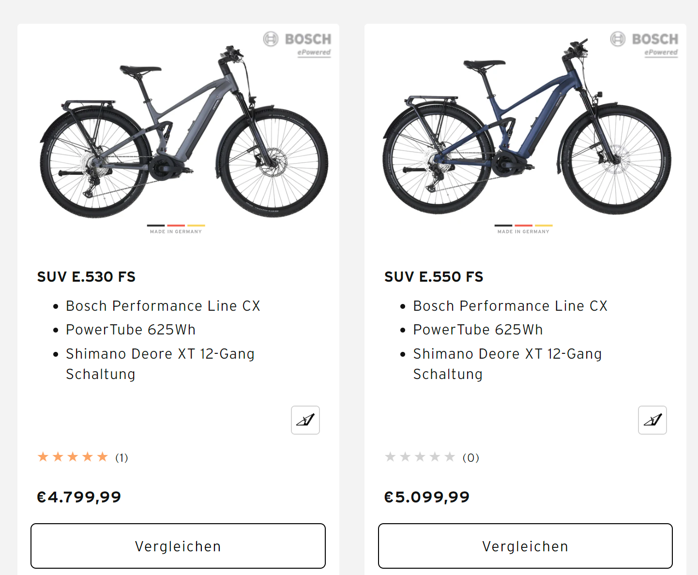The image size is (698, 575).
Task: Open the SUV E.550 FS product title
Action: pos(434,277)
